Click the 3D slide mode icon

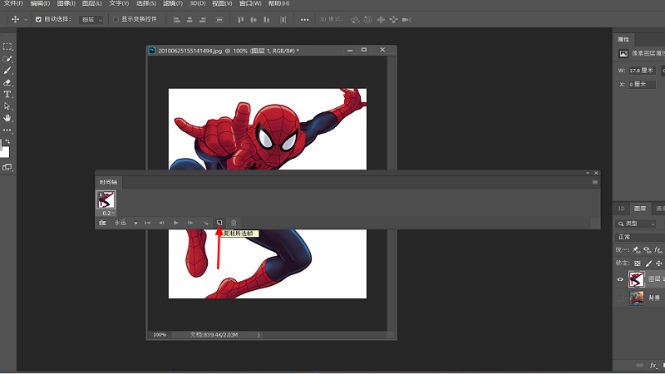[393, 19]
